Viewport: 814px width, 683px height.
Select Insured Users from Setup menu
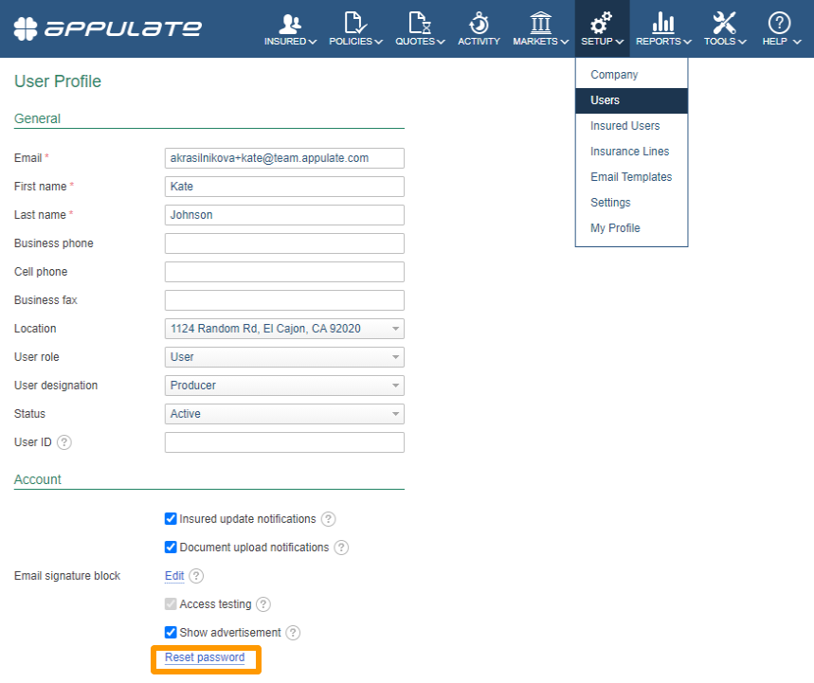624,126
